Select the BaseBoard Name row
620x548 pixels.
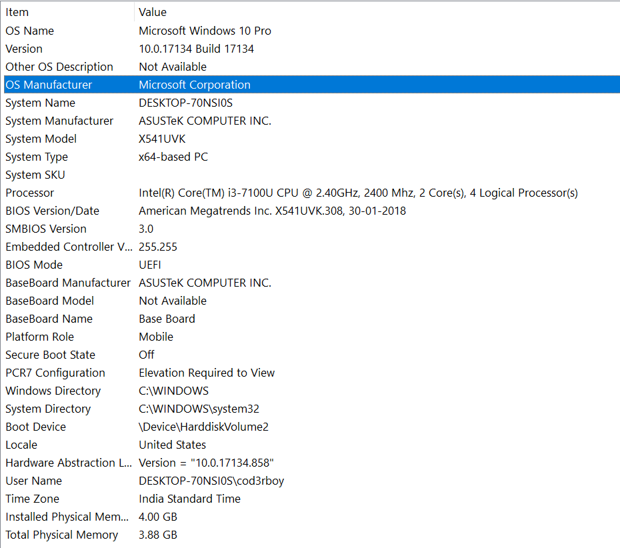click(311, 319)
